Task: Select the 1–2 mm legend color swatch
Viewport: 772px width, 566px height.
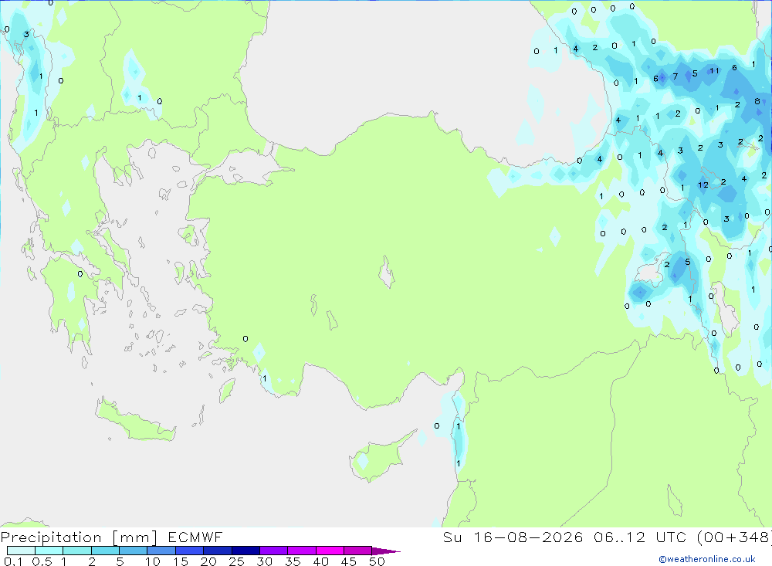Action: click(76, 551)
